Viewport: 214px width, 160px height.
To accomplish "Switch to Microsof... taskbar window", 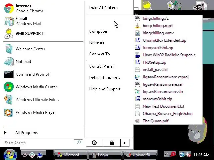I will pos(71,155).
